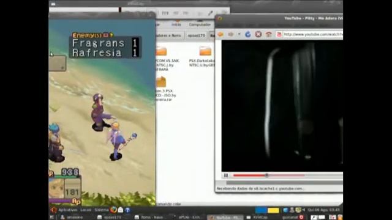Click the YouTube site favicon in address bar

click(279, 34)
